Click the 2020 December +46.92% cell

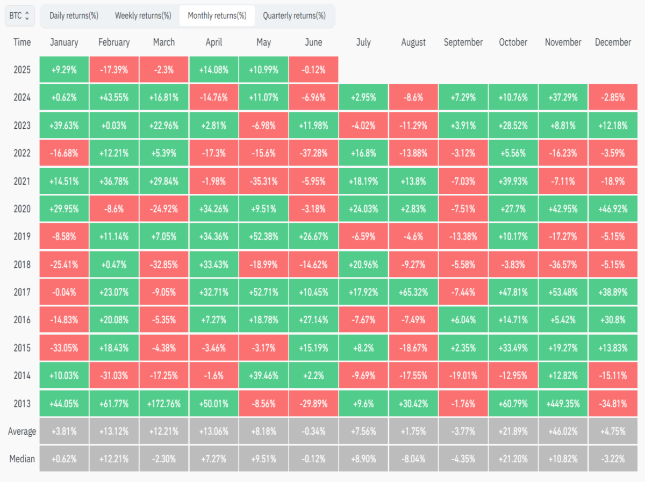tap(613, 209)
